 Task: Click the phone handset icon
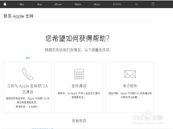pyautogui.click(x=28, y=74)
